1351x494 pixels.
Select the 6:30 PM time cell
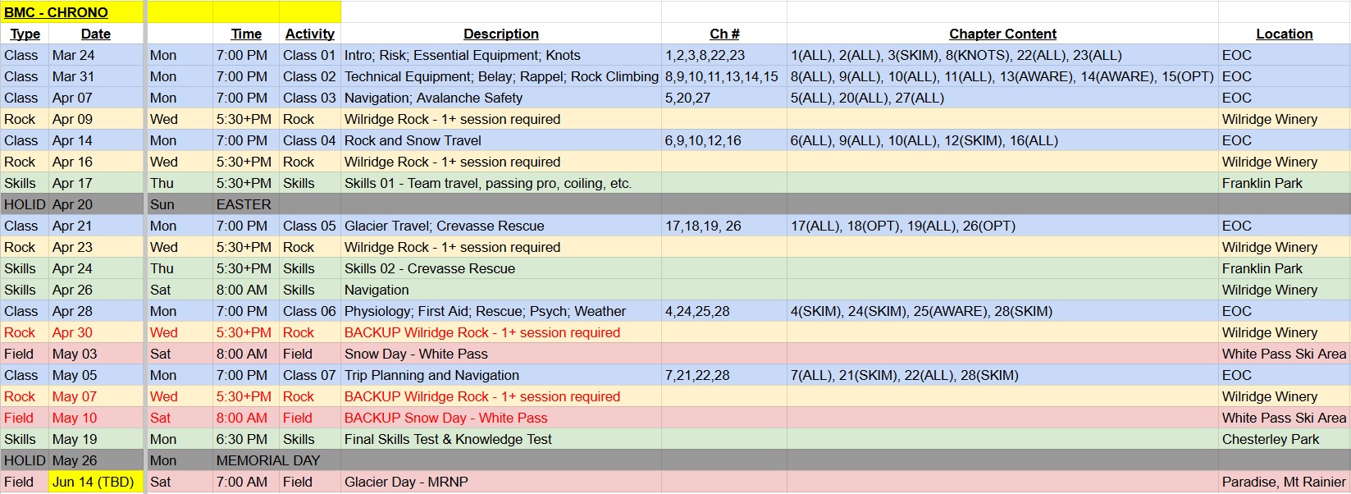pos(246,439)
